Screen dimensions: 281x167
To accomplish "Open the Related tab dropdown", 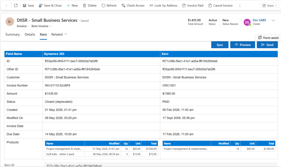I will pyautogui.click(x=59, y=34).
